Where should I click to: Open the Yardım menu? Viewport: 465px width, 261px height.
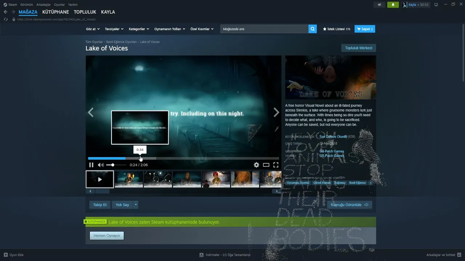pyautogui.click(x=73, y=5)
